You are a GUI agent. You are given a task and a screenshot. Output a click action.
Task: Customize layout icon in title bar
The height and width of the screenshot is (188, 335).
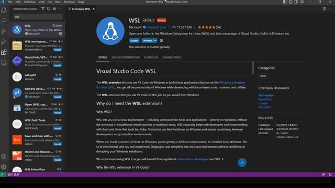point(302,2)
